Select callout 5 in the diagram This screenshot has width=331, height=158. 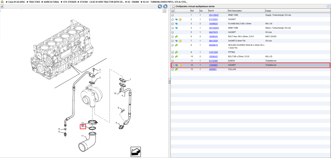[x=116, y=123]
